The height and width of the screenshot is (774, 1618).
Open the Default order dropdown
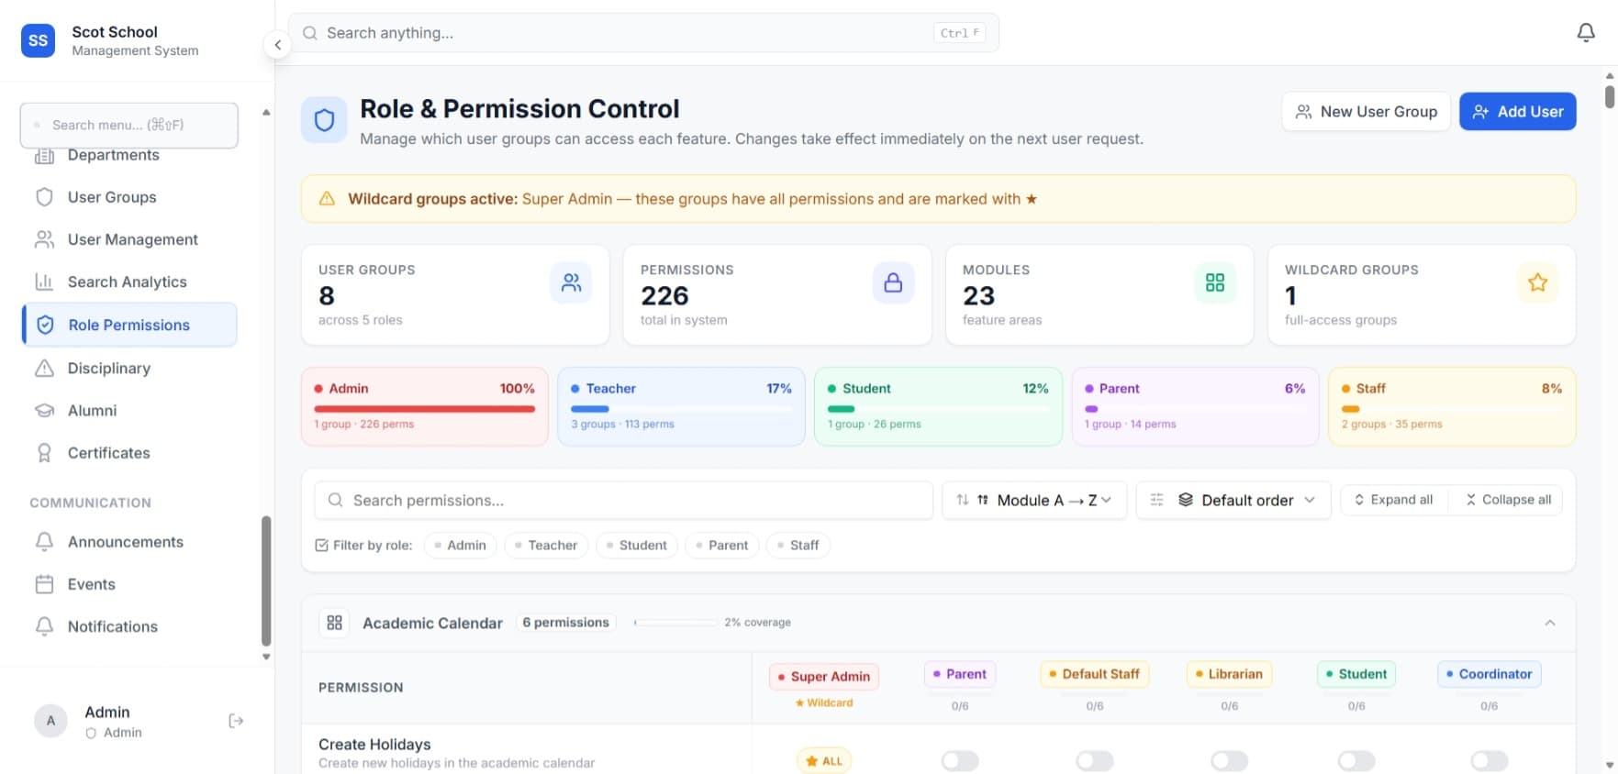(1233, 500)
